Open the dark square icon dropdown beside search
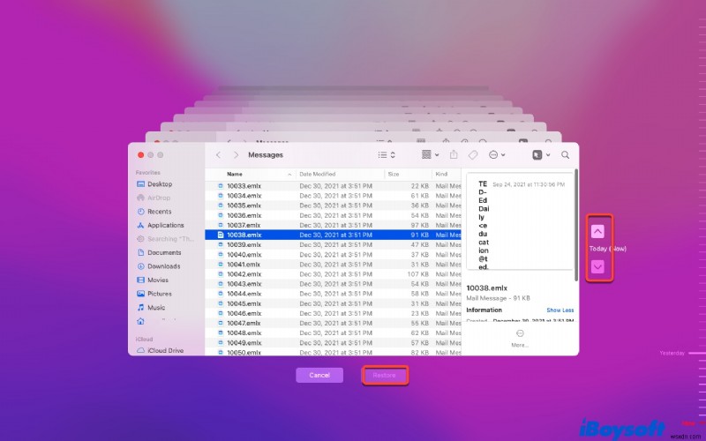Image resolution: width=706 pixels, height=441 pixels. coord(541,155)
